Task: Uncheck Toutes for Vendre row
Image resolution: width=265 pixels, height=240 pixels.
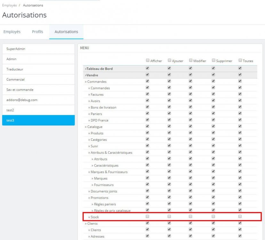Action: click(x=240, y=75)
